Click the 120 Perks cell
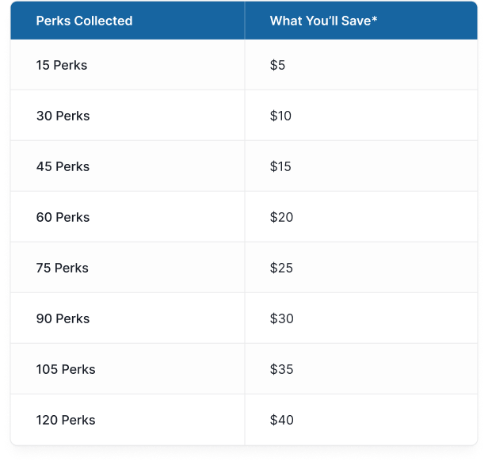Image resolution: width=488 pixels, height=465 pixels. (x=66, y=420)
